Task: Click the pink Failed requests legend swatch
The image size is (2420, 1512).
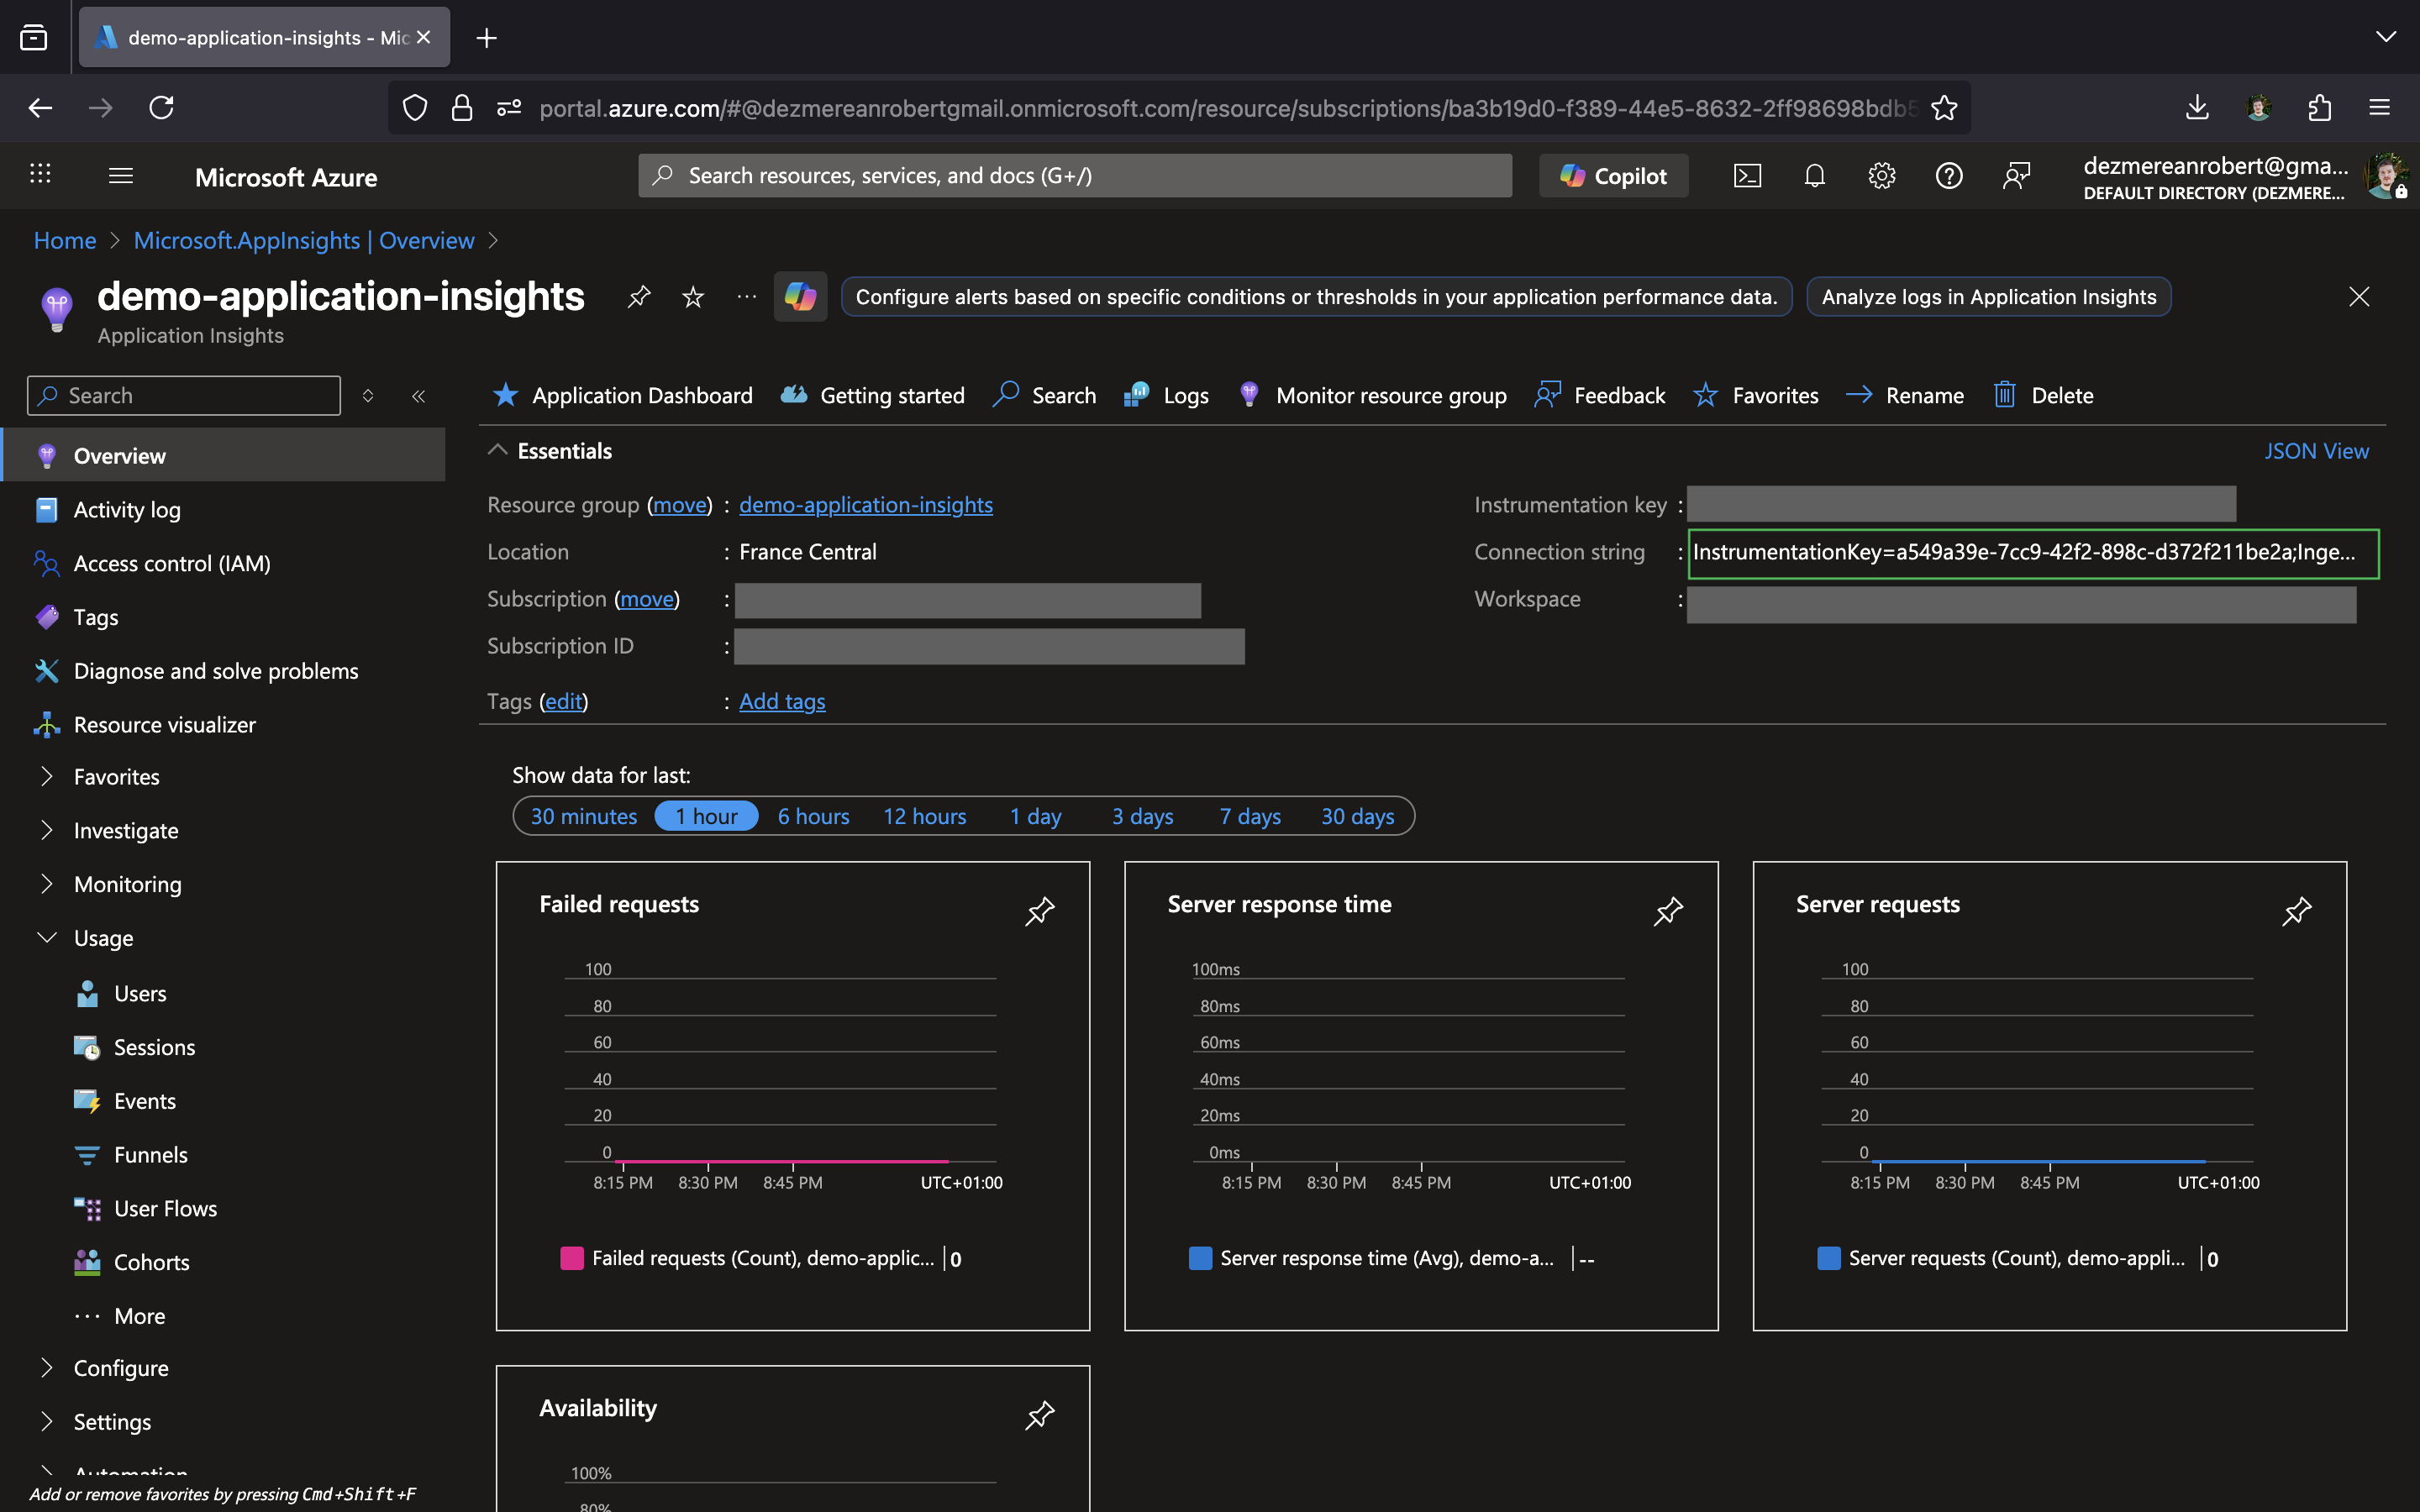Action: (571, 1258)
